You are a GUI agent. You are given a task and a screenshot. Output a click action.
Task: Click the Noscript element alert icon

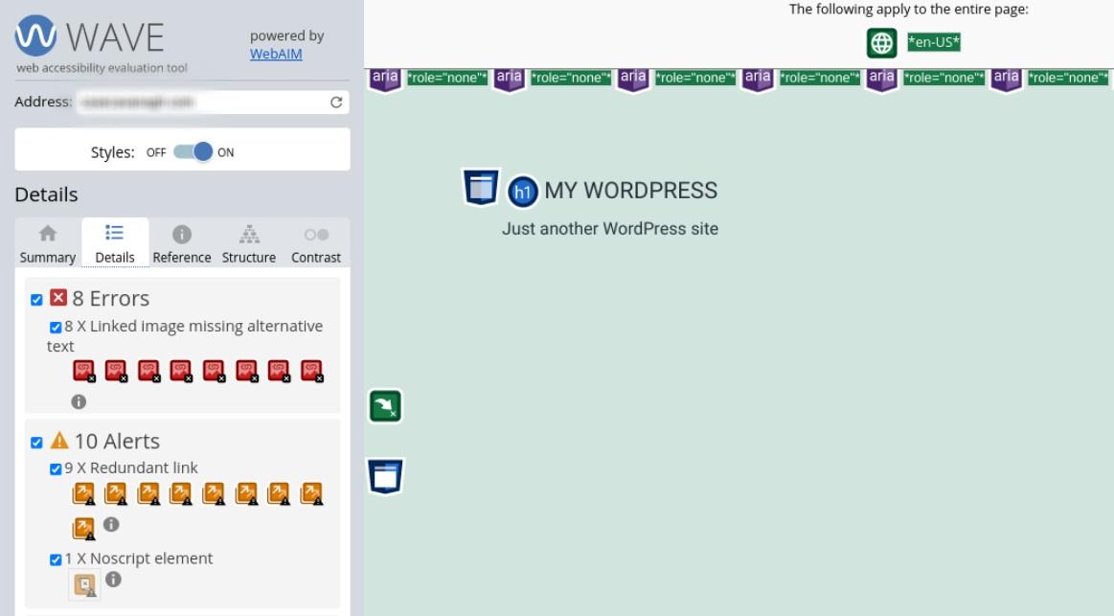click(85, 584)
